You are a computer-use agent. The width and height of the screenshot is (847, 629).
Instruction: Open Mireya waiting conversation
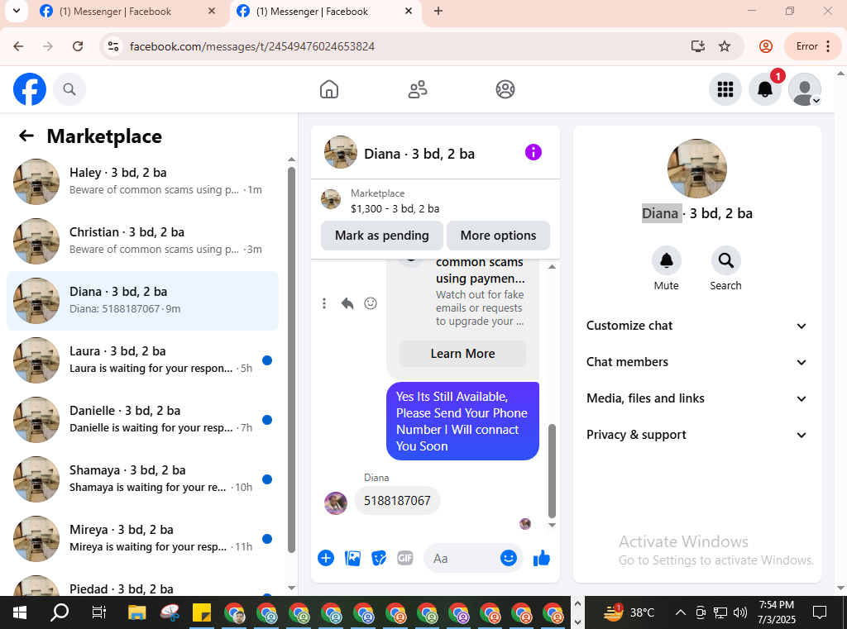[142, 538]
